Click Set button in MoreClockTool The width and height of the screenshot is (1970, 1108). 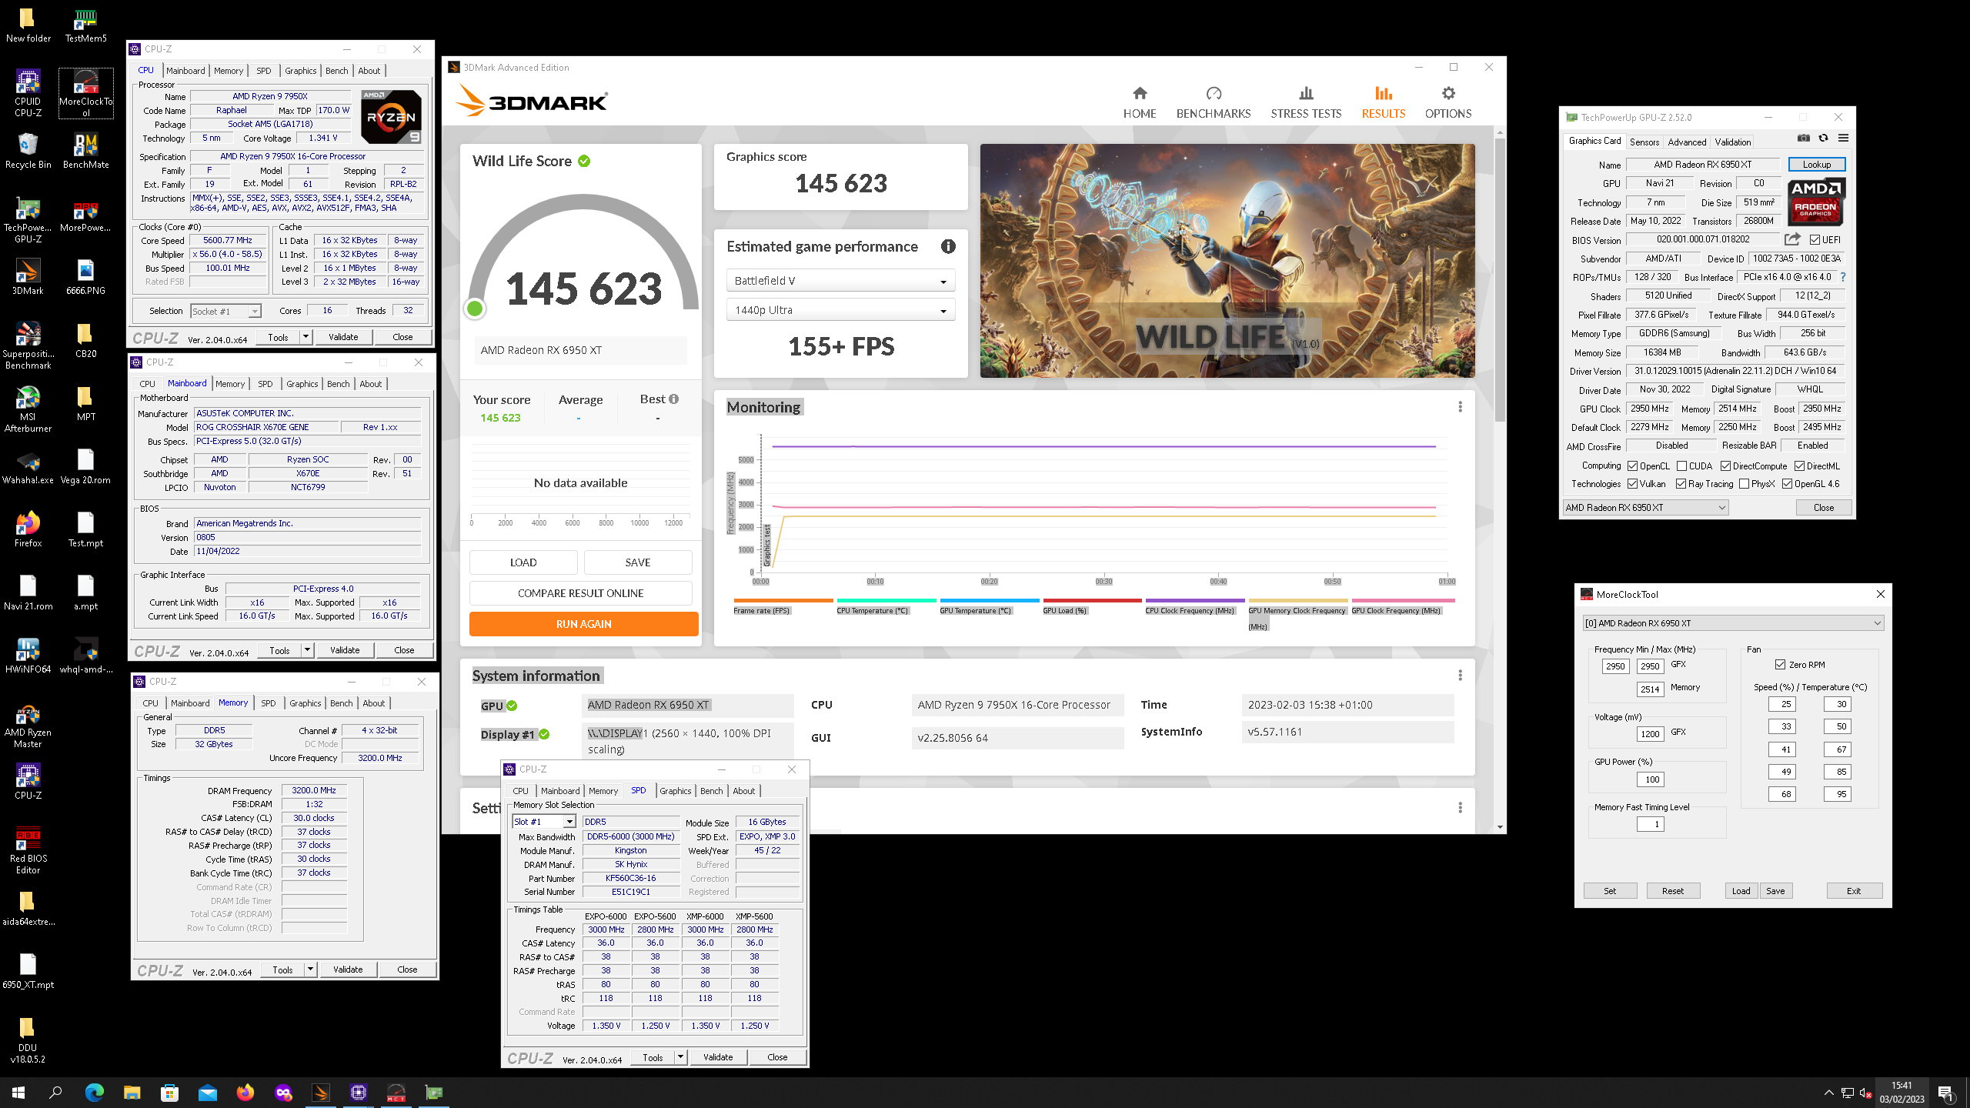tap(1610, 891)
